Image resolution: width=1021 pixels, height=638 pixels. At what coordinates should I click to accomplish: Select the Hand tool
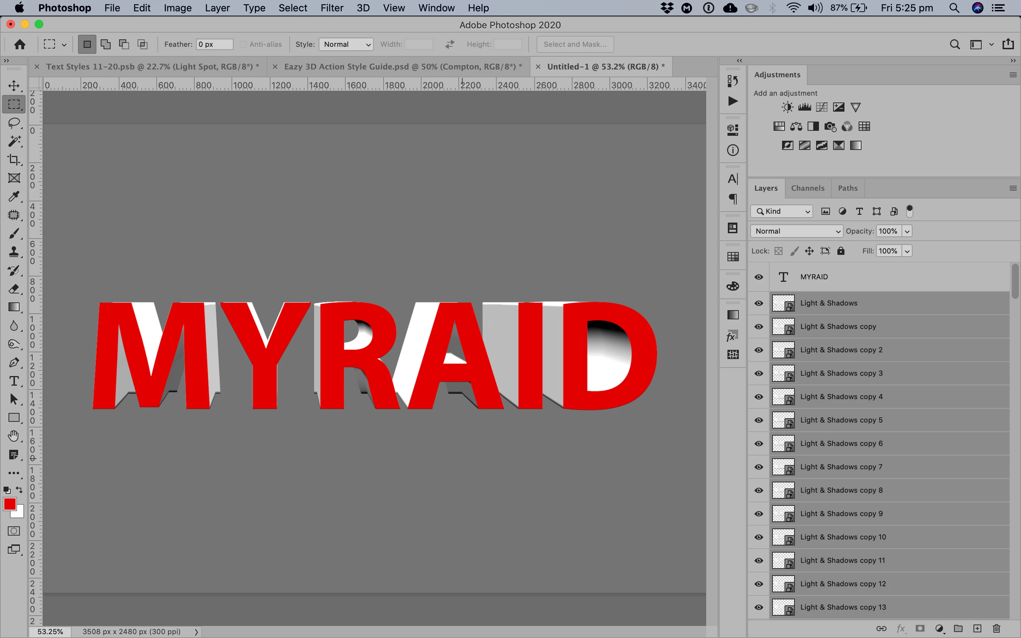[x=14, y=436]
